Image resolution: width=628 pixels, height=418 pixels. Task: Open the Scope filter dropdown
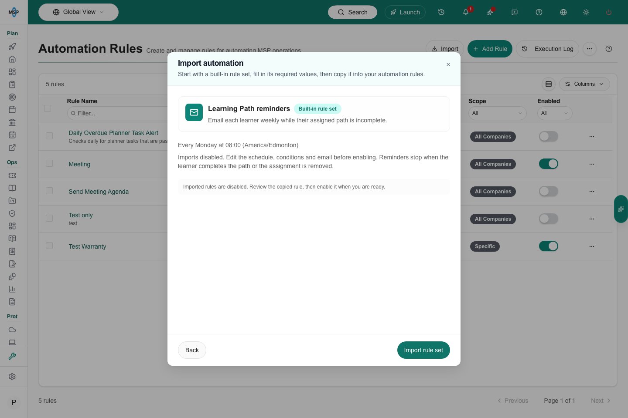click(x=497, y=113)
